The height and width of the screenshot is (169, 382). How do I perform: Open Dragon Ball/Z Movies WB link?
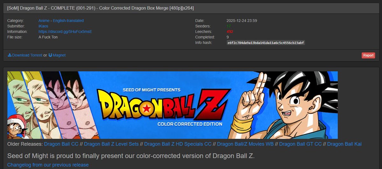coord(245,144)
